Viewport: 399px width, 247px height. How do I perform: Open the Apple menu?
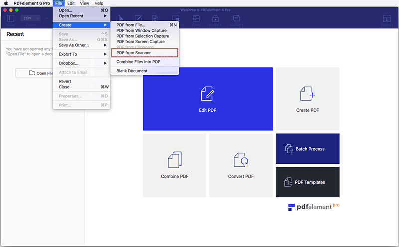(x=6, y=3)
